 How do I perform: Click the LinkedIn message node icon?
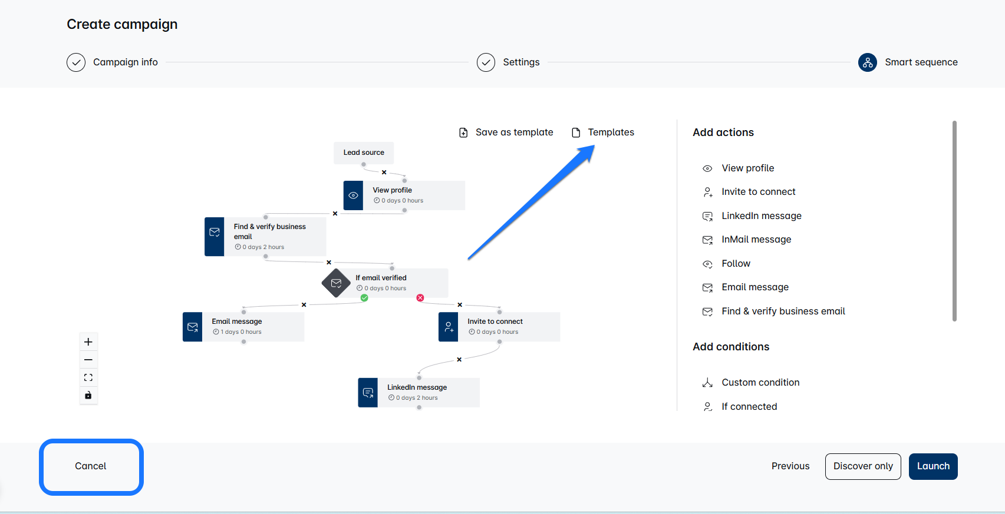[368, 393]
